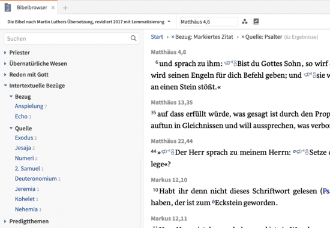Screen dimensions: 330x228
Task: Filter by source Exodus
Action: coord(24,138)
